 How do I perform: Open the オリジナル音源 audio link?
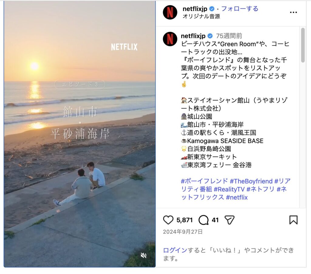click(201, 16)
